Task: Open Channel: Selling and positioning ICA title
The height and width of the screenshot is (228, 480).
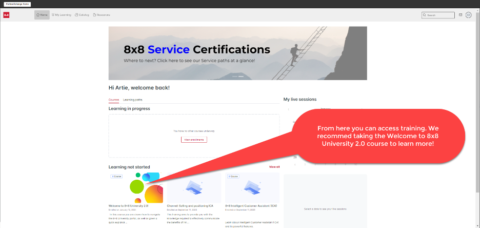Action: point(190,206)
